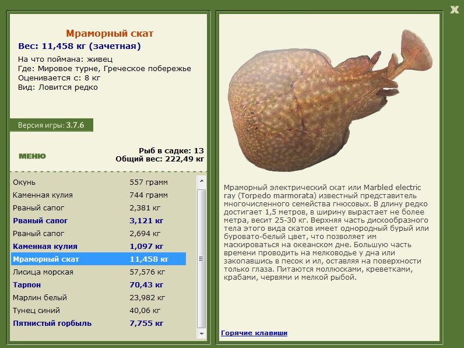Open the МЕНЮ button
Screen dimensions: 464x348
click(32, 156)
